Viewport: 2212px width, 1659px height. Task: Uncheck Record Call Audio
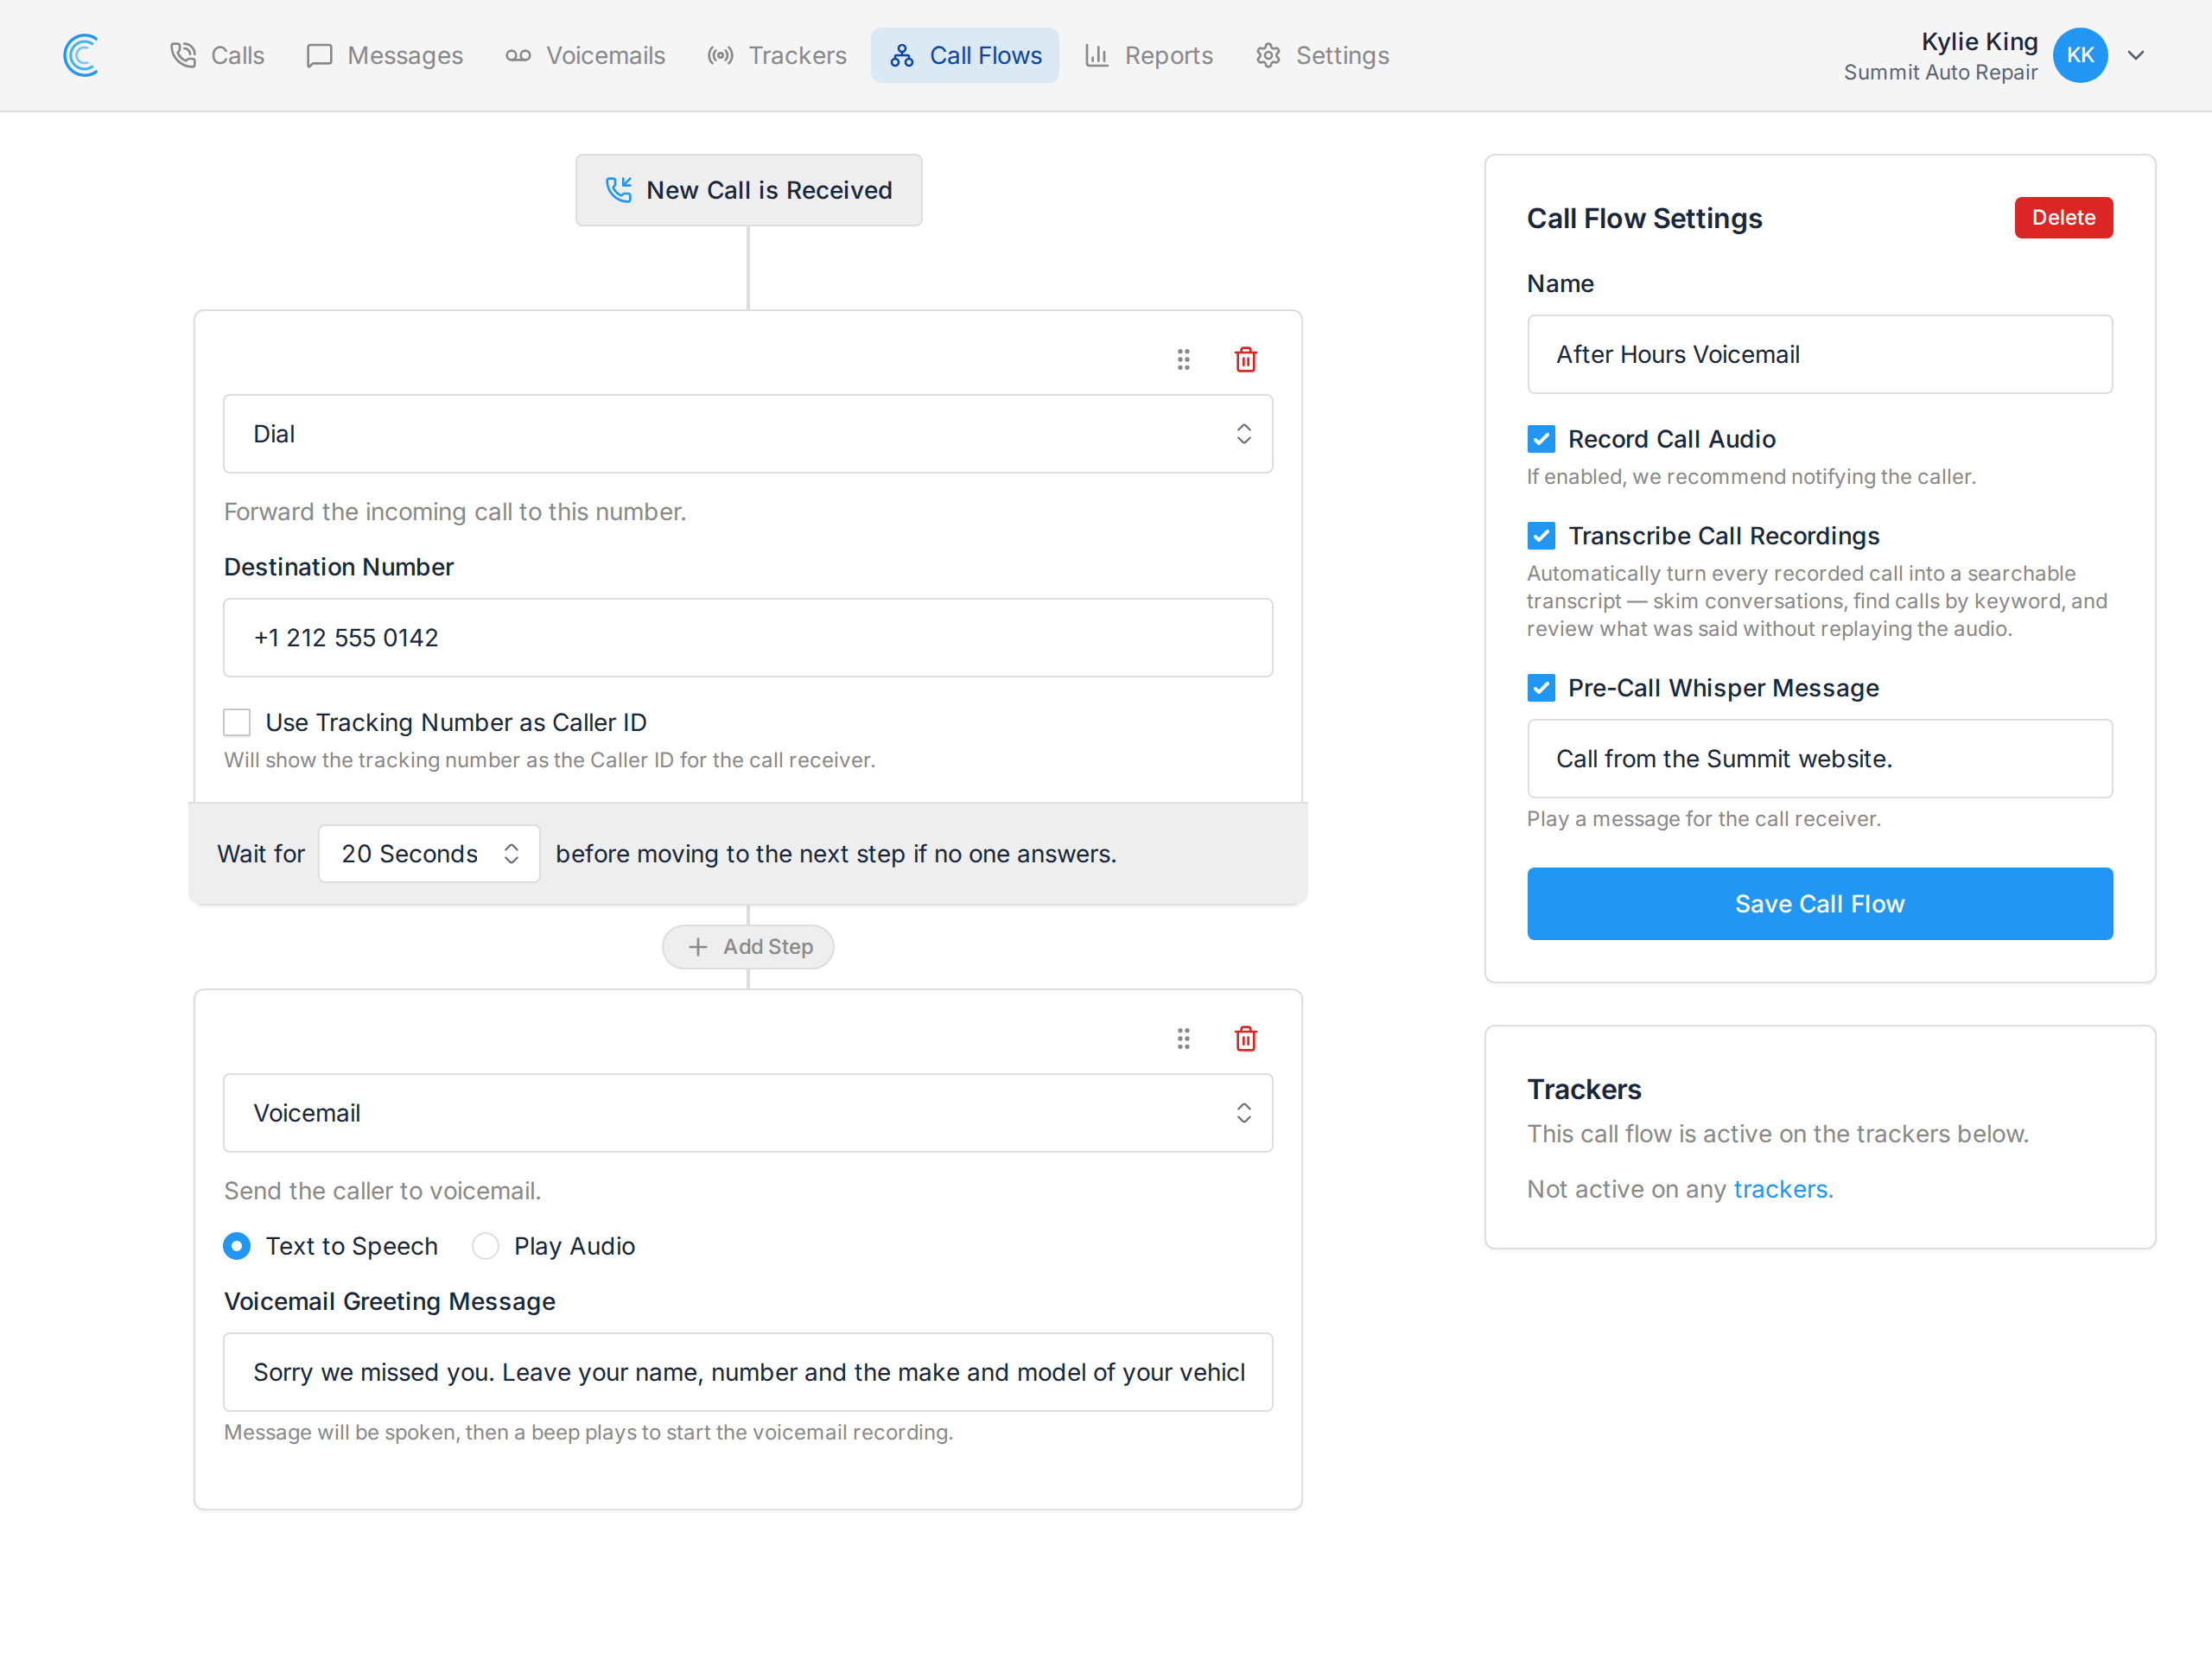tap(1541, 439)
